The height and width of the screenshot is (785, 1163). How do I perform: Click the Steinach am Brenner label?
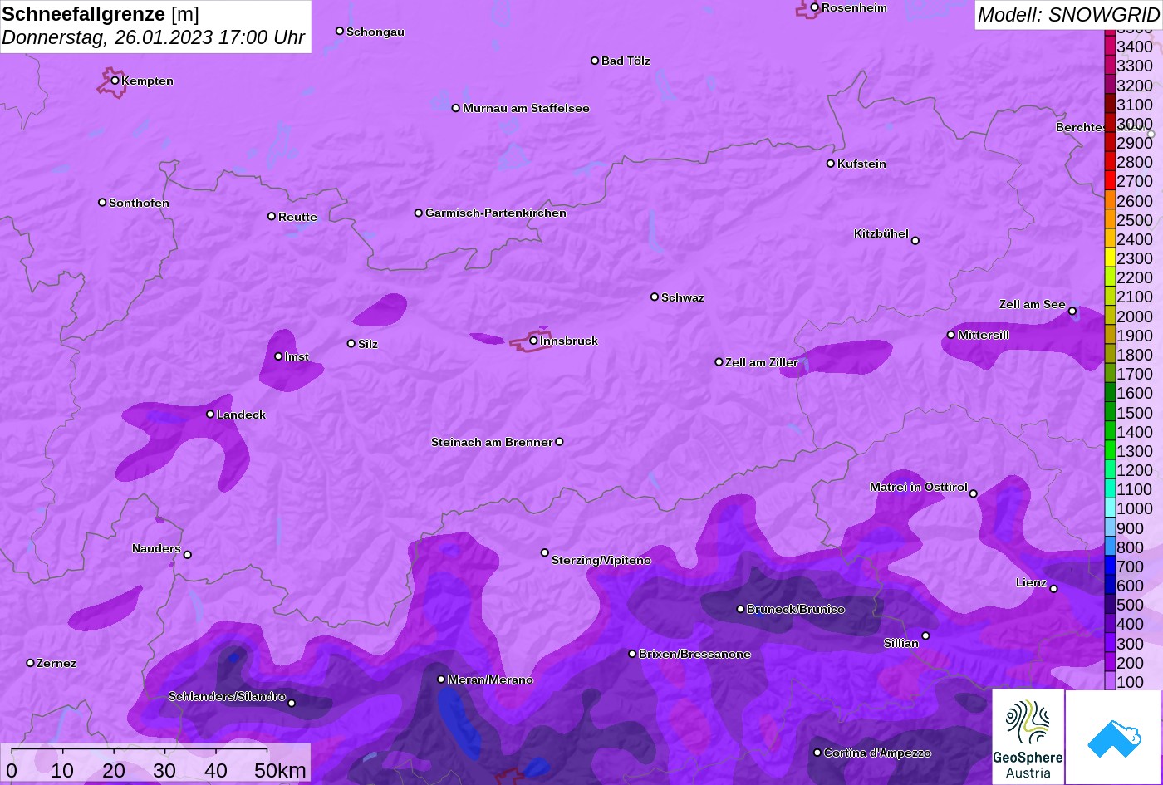[x=492, y=442]
